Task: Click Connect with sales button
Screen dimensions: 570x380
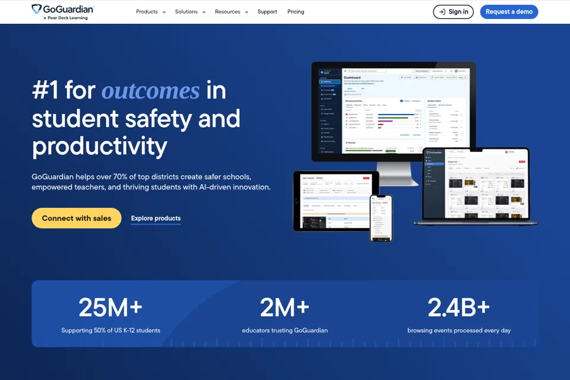Action: [x=77, y=218]
